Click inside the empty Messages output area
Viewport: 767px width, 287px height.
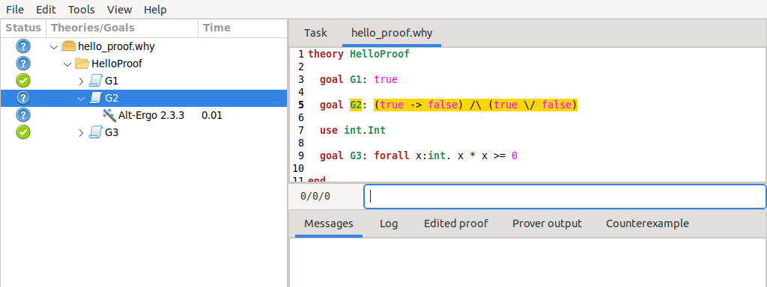click(x=528, y=262)
